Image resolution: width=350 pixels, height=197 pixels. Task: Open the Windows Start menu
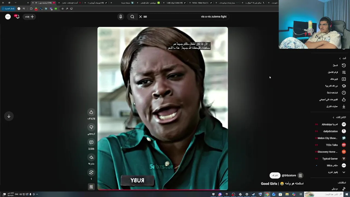click(347, 194)
